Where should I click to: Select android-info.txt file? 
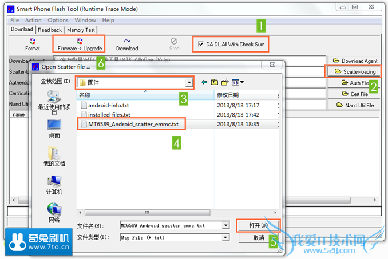[105, 105]
